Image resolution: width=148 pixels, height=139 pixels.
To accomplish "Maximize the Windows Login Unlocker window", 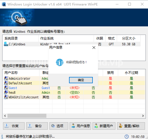I will pos(129,4).
